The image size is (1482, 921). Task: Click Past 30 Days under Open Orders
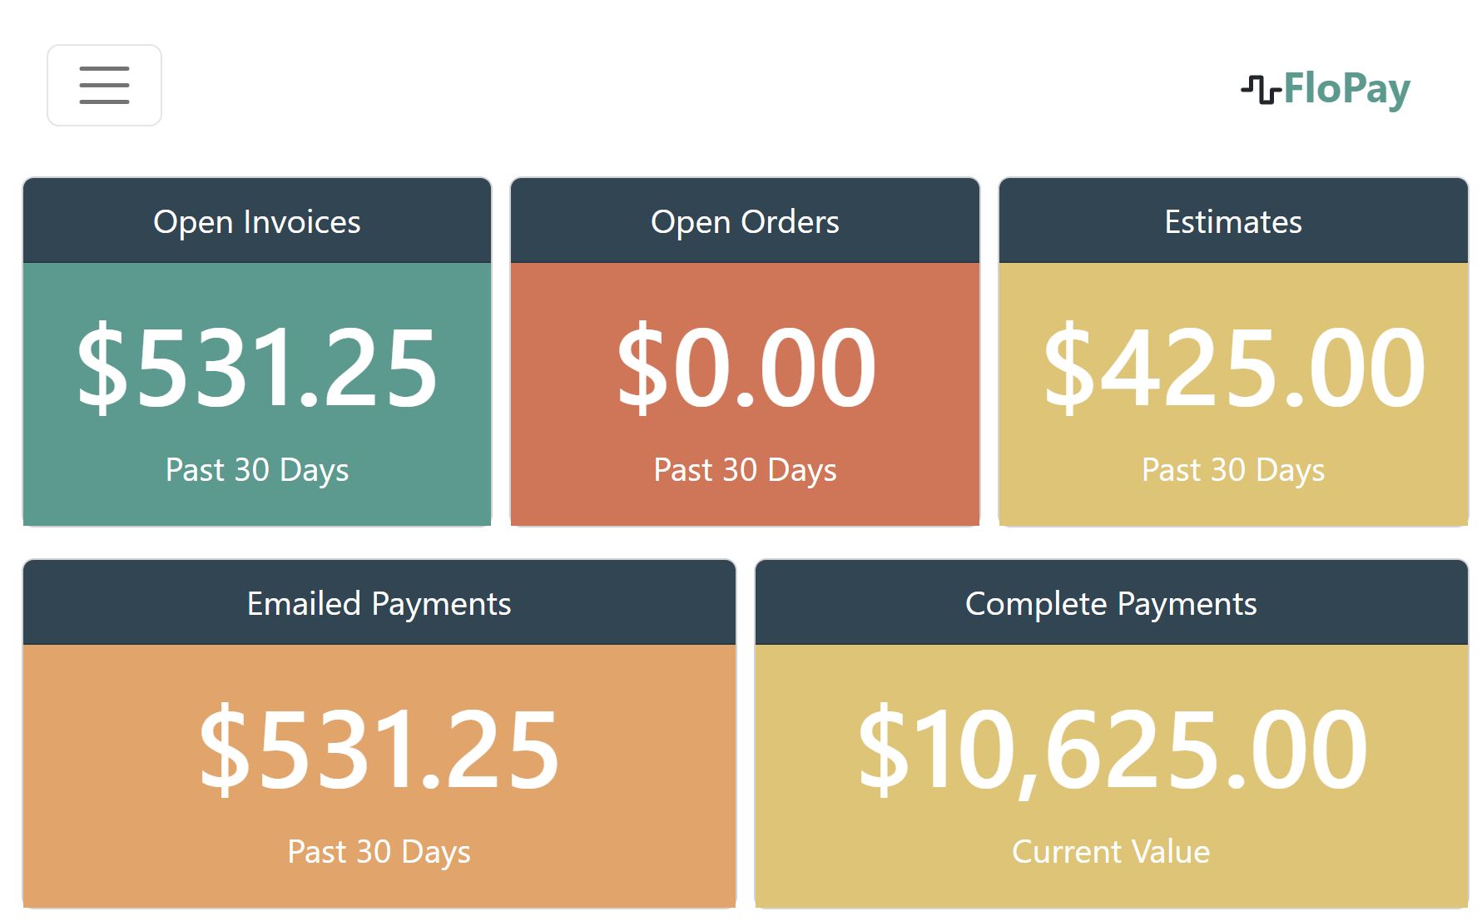(x=745, y=470)
